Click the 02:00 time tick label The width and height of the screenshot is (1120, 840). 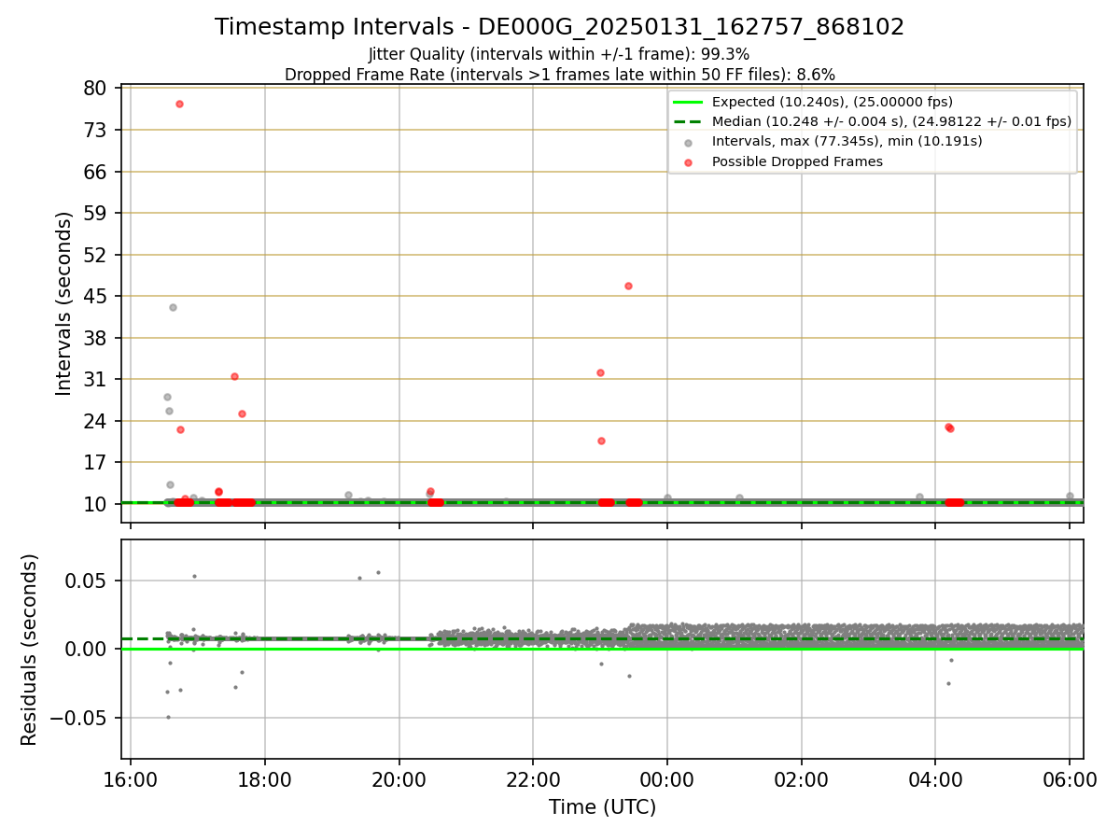pyautogui.click(x=802, y=778)
